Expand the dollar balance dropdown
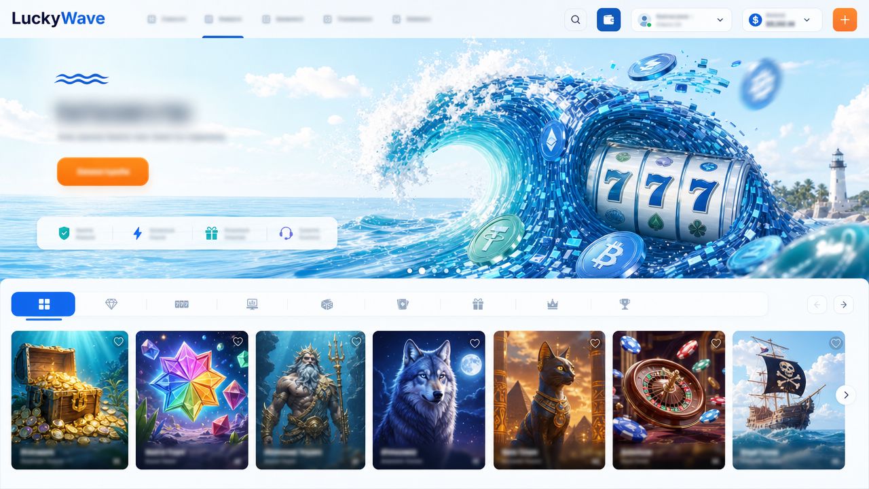869x489 pixels. (x=782, y=20)
